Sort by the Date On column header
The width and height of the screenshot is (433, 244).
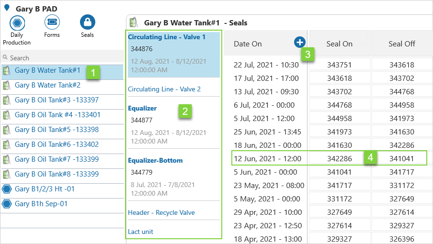tap(248, 44)
